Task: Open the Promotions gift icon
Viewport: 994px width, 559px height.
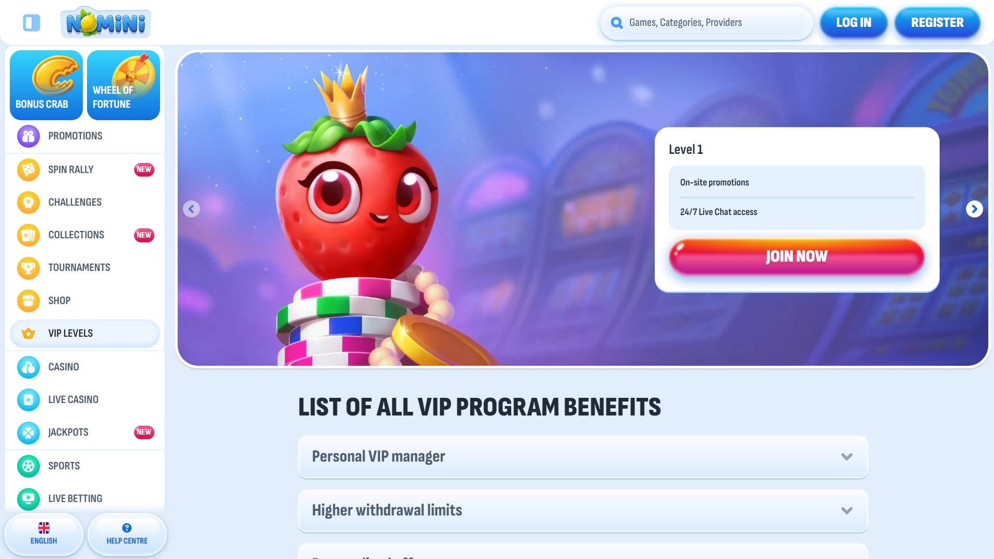Action: (28, 136)
